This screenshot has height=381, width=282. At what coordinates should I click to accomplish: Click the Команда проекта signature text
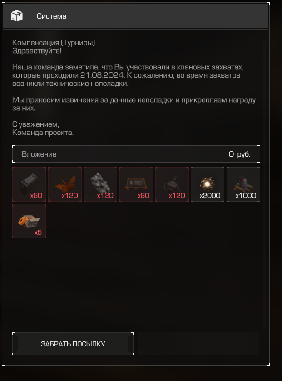[43, 133]
